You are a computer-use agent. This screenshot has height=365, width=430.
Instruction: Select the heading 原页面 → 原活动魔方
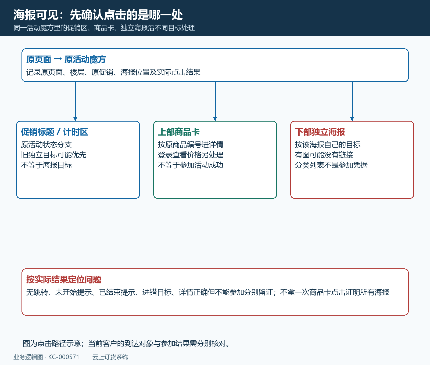tap(66, 59)
